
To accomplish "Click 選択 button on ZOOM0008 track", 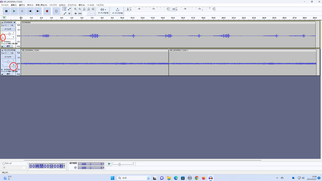I will click(8, 46).
